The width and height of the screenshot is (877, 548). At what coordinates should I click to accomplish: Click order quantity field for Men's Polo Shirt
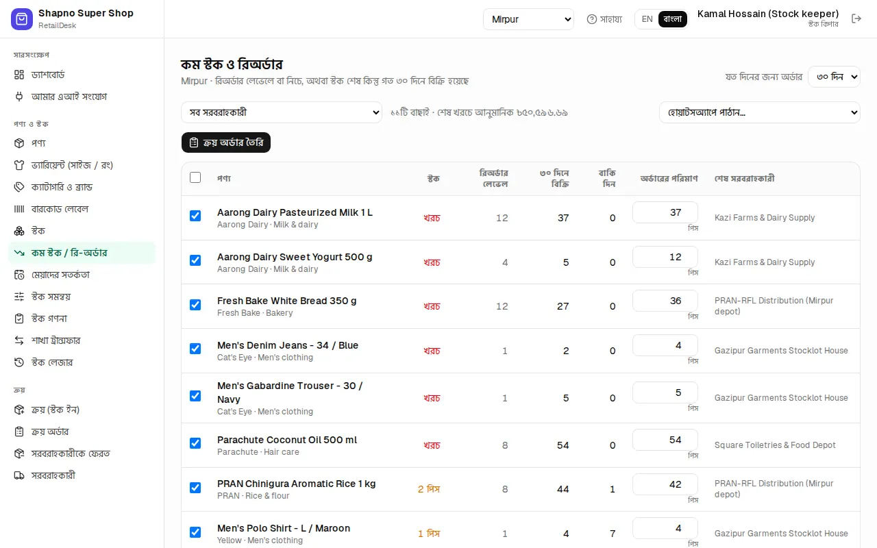[665, 528]
